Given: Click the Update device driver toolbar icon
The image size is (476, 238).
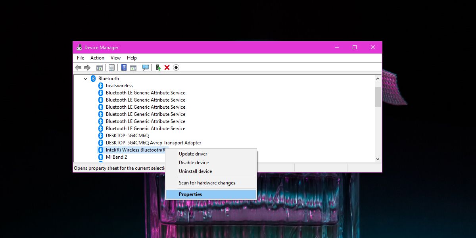Looking at the screenshot, I should click(x=158, y=68).
